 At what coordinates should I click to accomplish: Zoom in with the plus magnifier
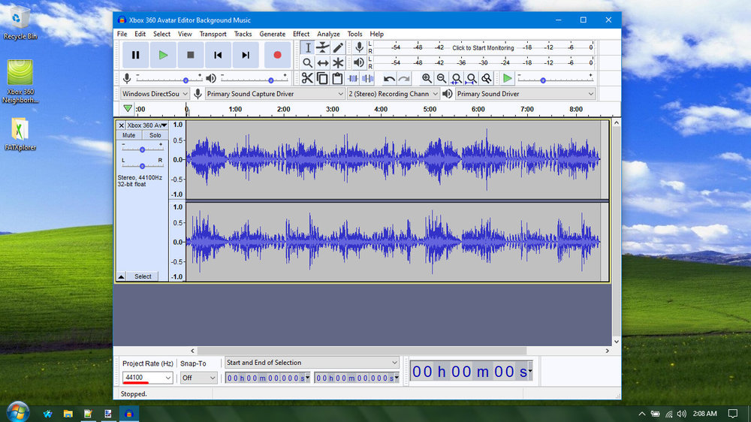coord(427,78)
